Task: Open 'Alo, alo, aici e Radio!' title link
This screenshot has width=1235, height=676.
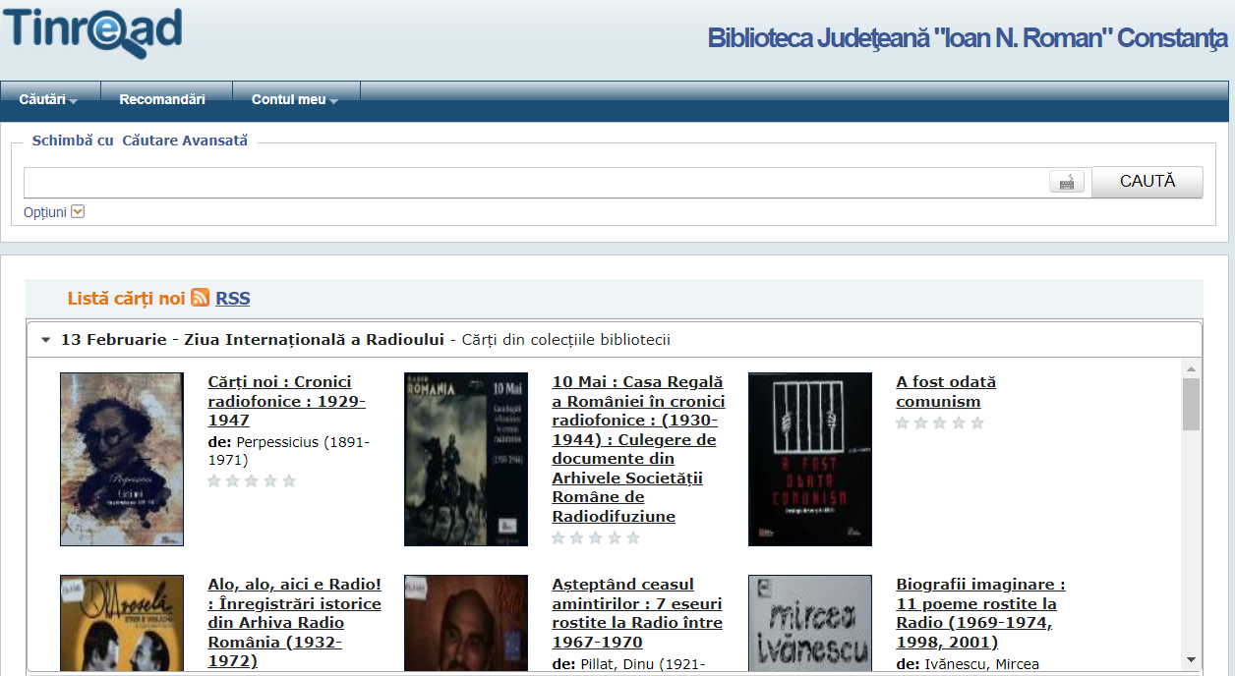Action: (294, 623)
